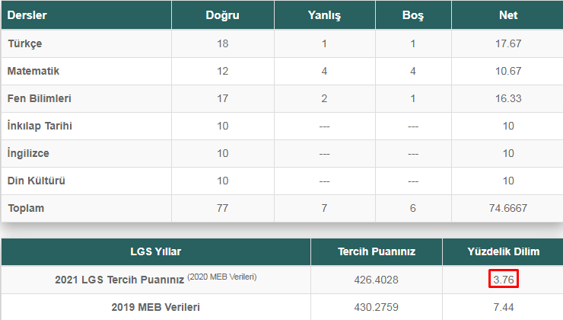
Task: Select the Tercih Puanınız header
Action: pos(377,251)
